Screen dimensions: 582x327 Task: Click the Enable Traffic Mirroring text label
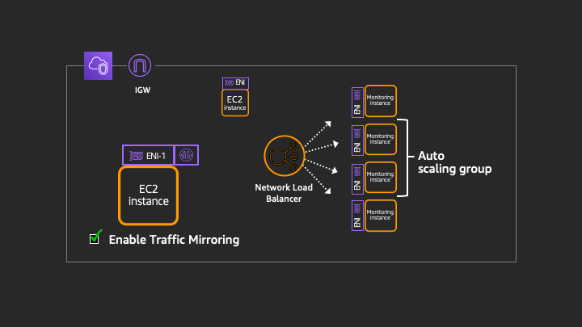pyautogui.click(x=174, y=240)
